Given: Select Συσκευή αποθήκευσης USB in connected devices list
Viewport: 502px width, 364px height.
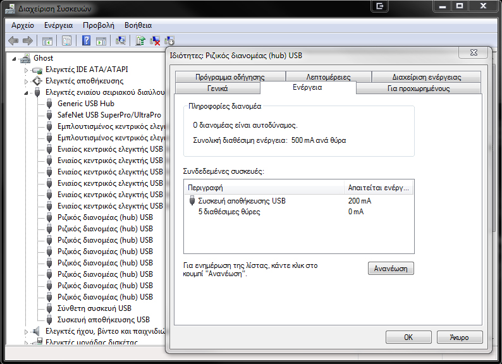Looking at the screenshot, I should [x=242, y=201].
